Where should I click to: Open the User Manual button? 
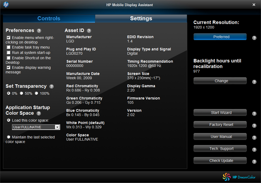[220, 137]
